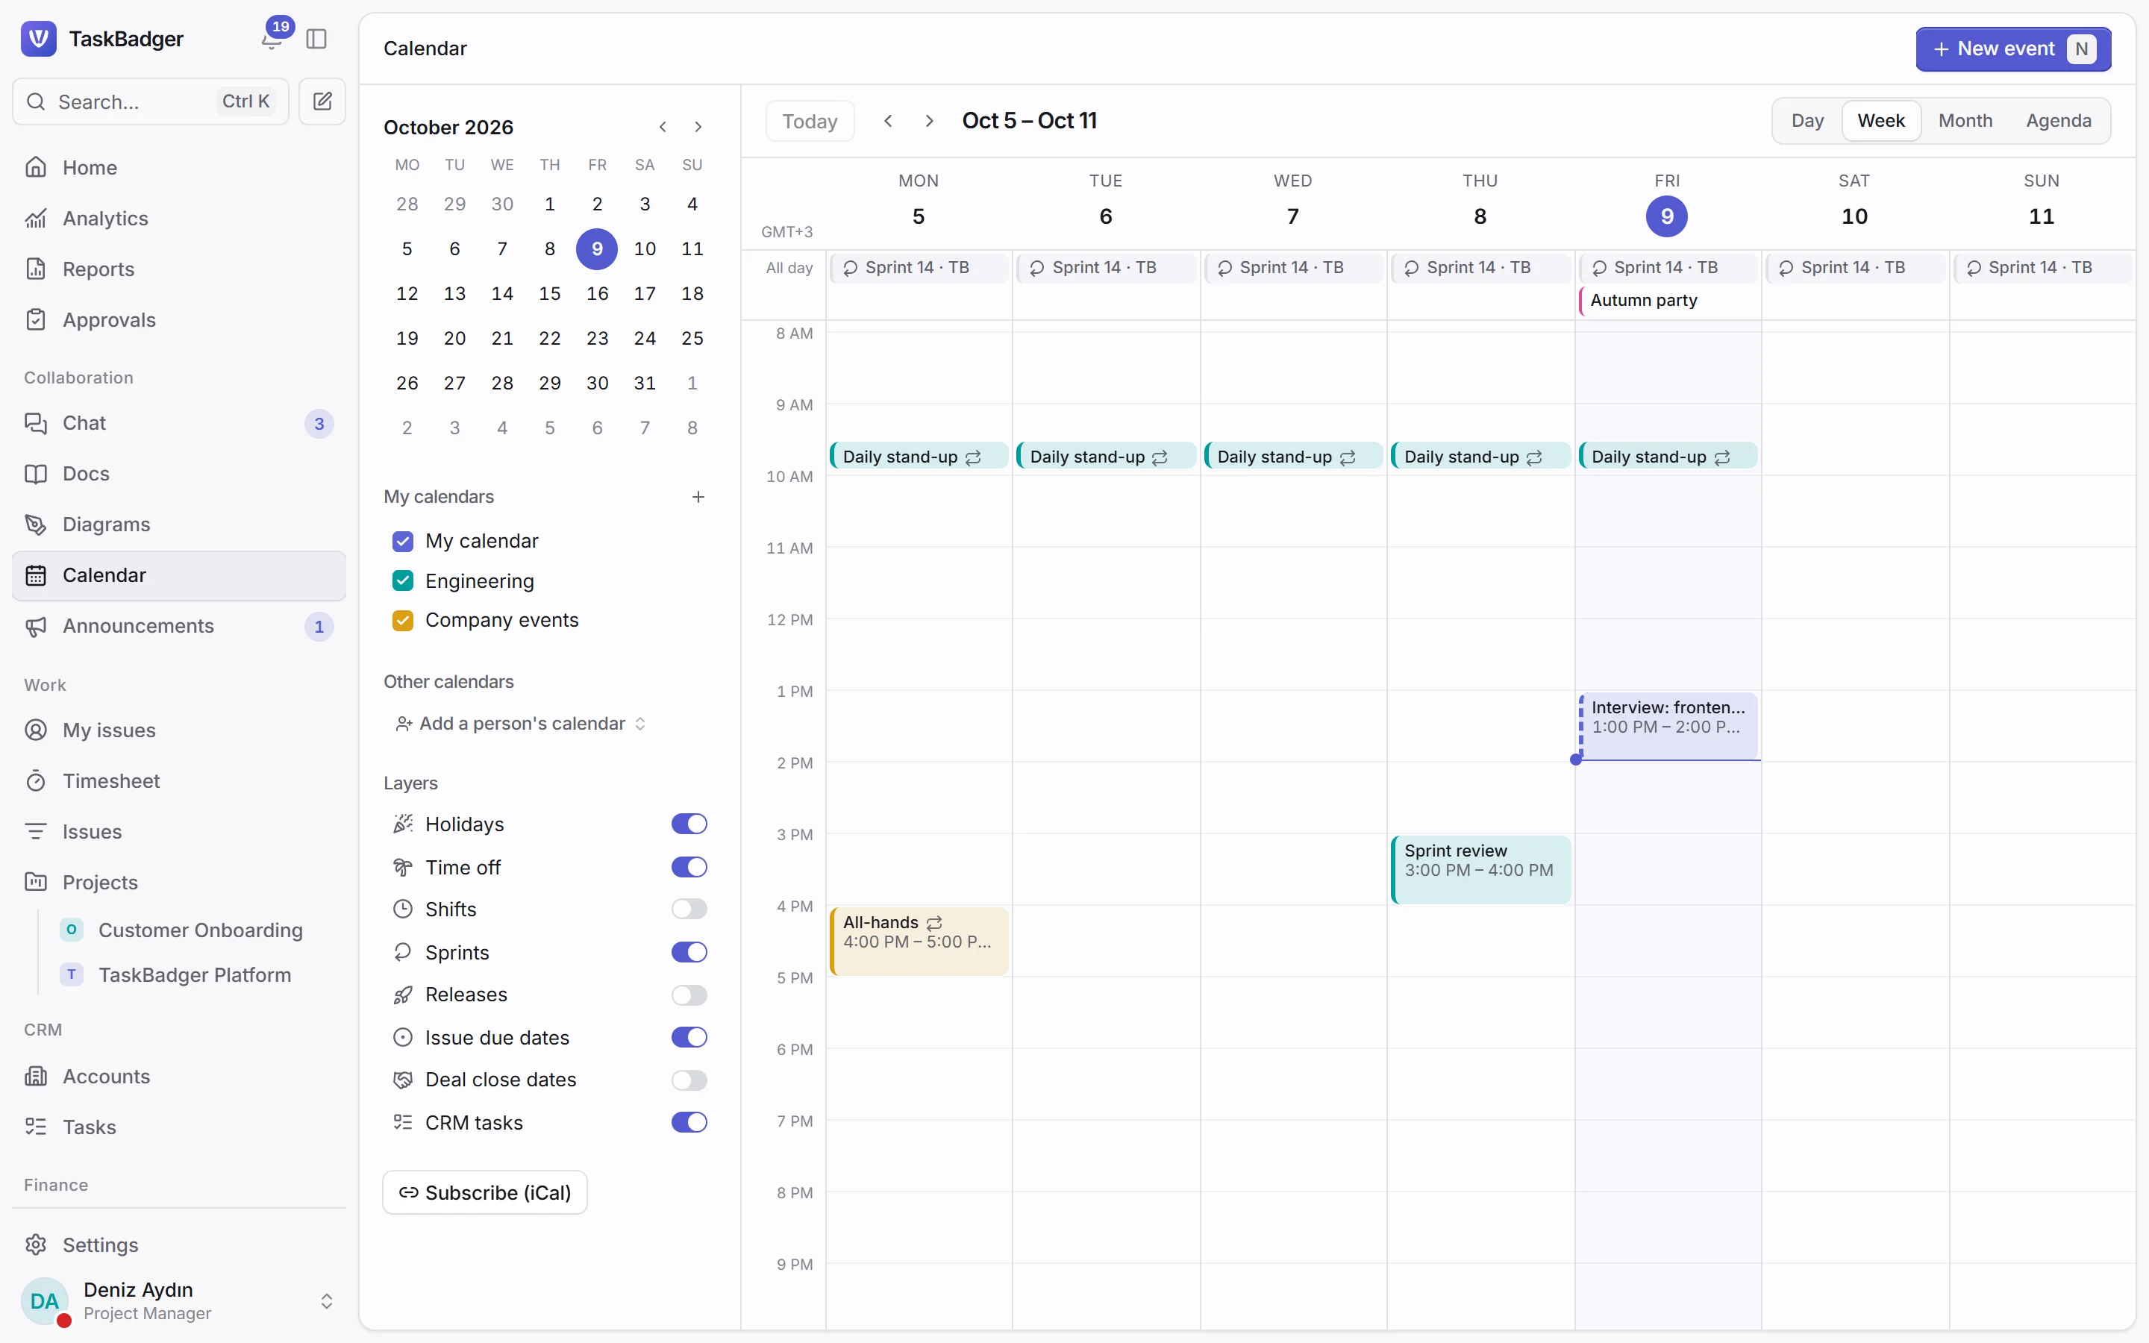This screenshot has height=1343, width=2149.
Task: Open notifications bell with 19 badge
Action: pos(272,39)
